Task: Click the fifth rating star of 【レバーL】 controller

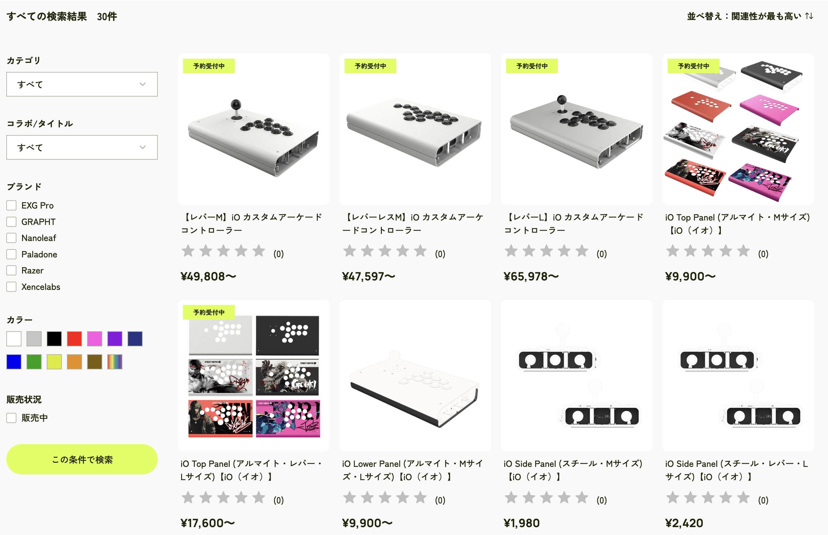Action: tap(582, 250)
